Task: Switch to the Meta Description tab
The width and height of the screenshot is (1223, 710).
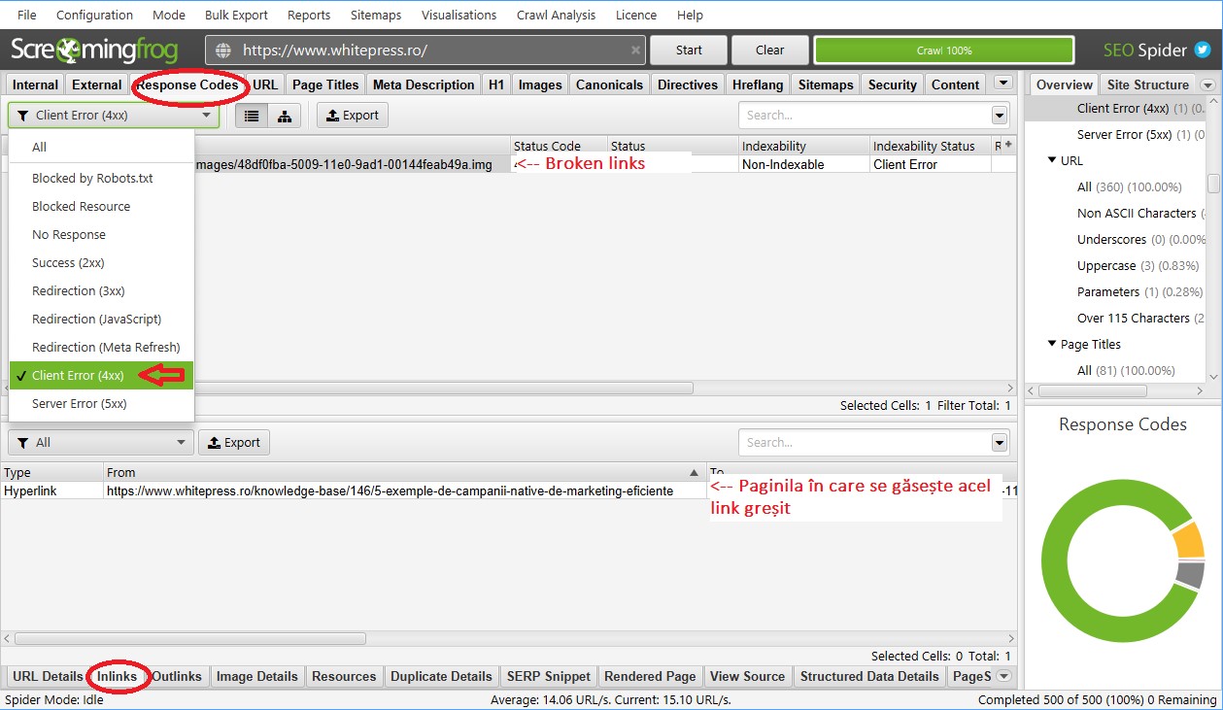Action: point(424,85)
